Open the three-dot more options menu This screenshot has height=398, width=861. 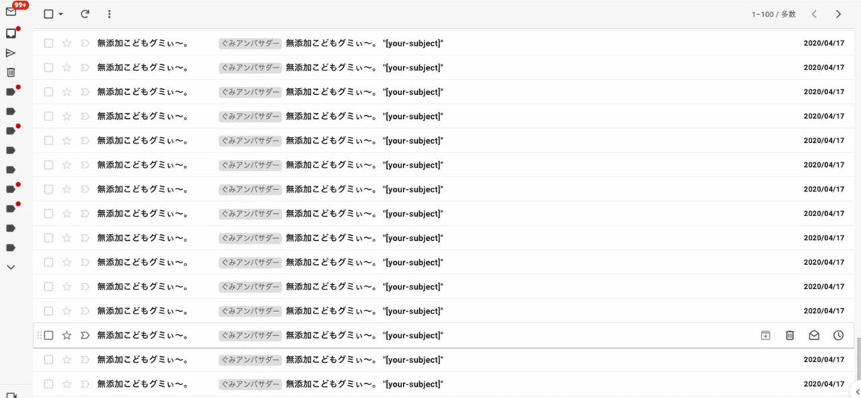[109, 14]
